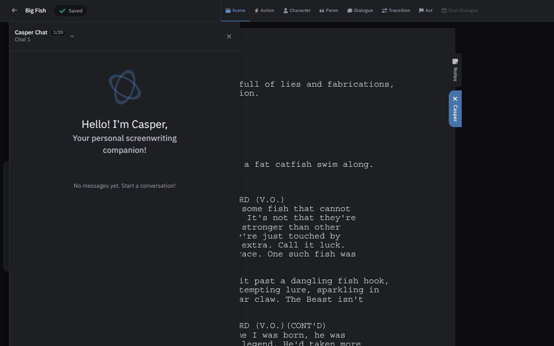Click the Casper orbit logo
The width and height of the screenshot is (554, 346).
[125, 87]
